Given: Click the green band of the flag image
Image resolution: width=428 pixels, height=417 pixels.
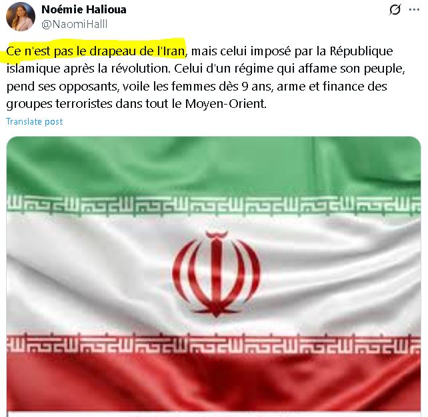Looking at the screenshot, I should coord(213,165).
